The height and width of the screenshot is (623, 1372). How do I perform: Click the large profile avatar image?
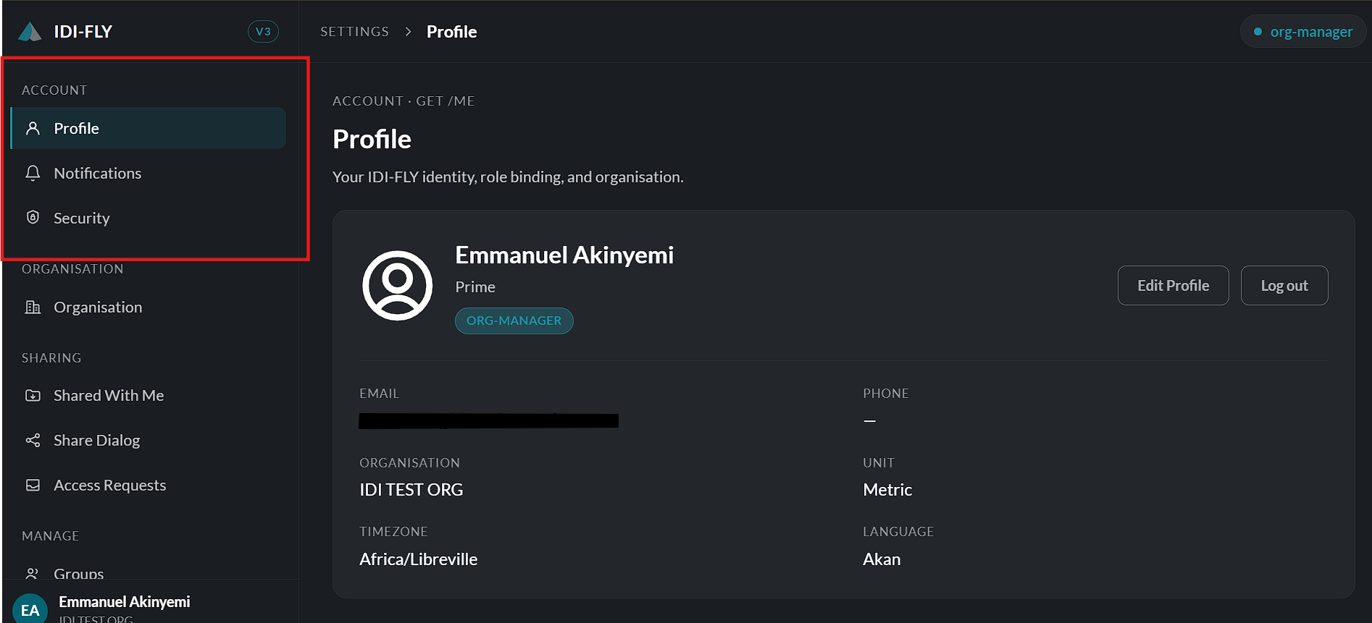(x=397, y=286)
